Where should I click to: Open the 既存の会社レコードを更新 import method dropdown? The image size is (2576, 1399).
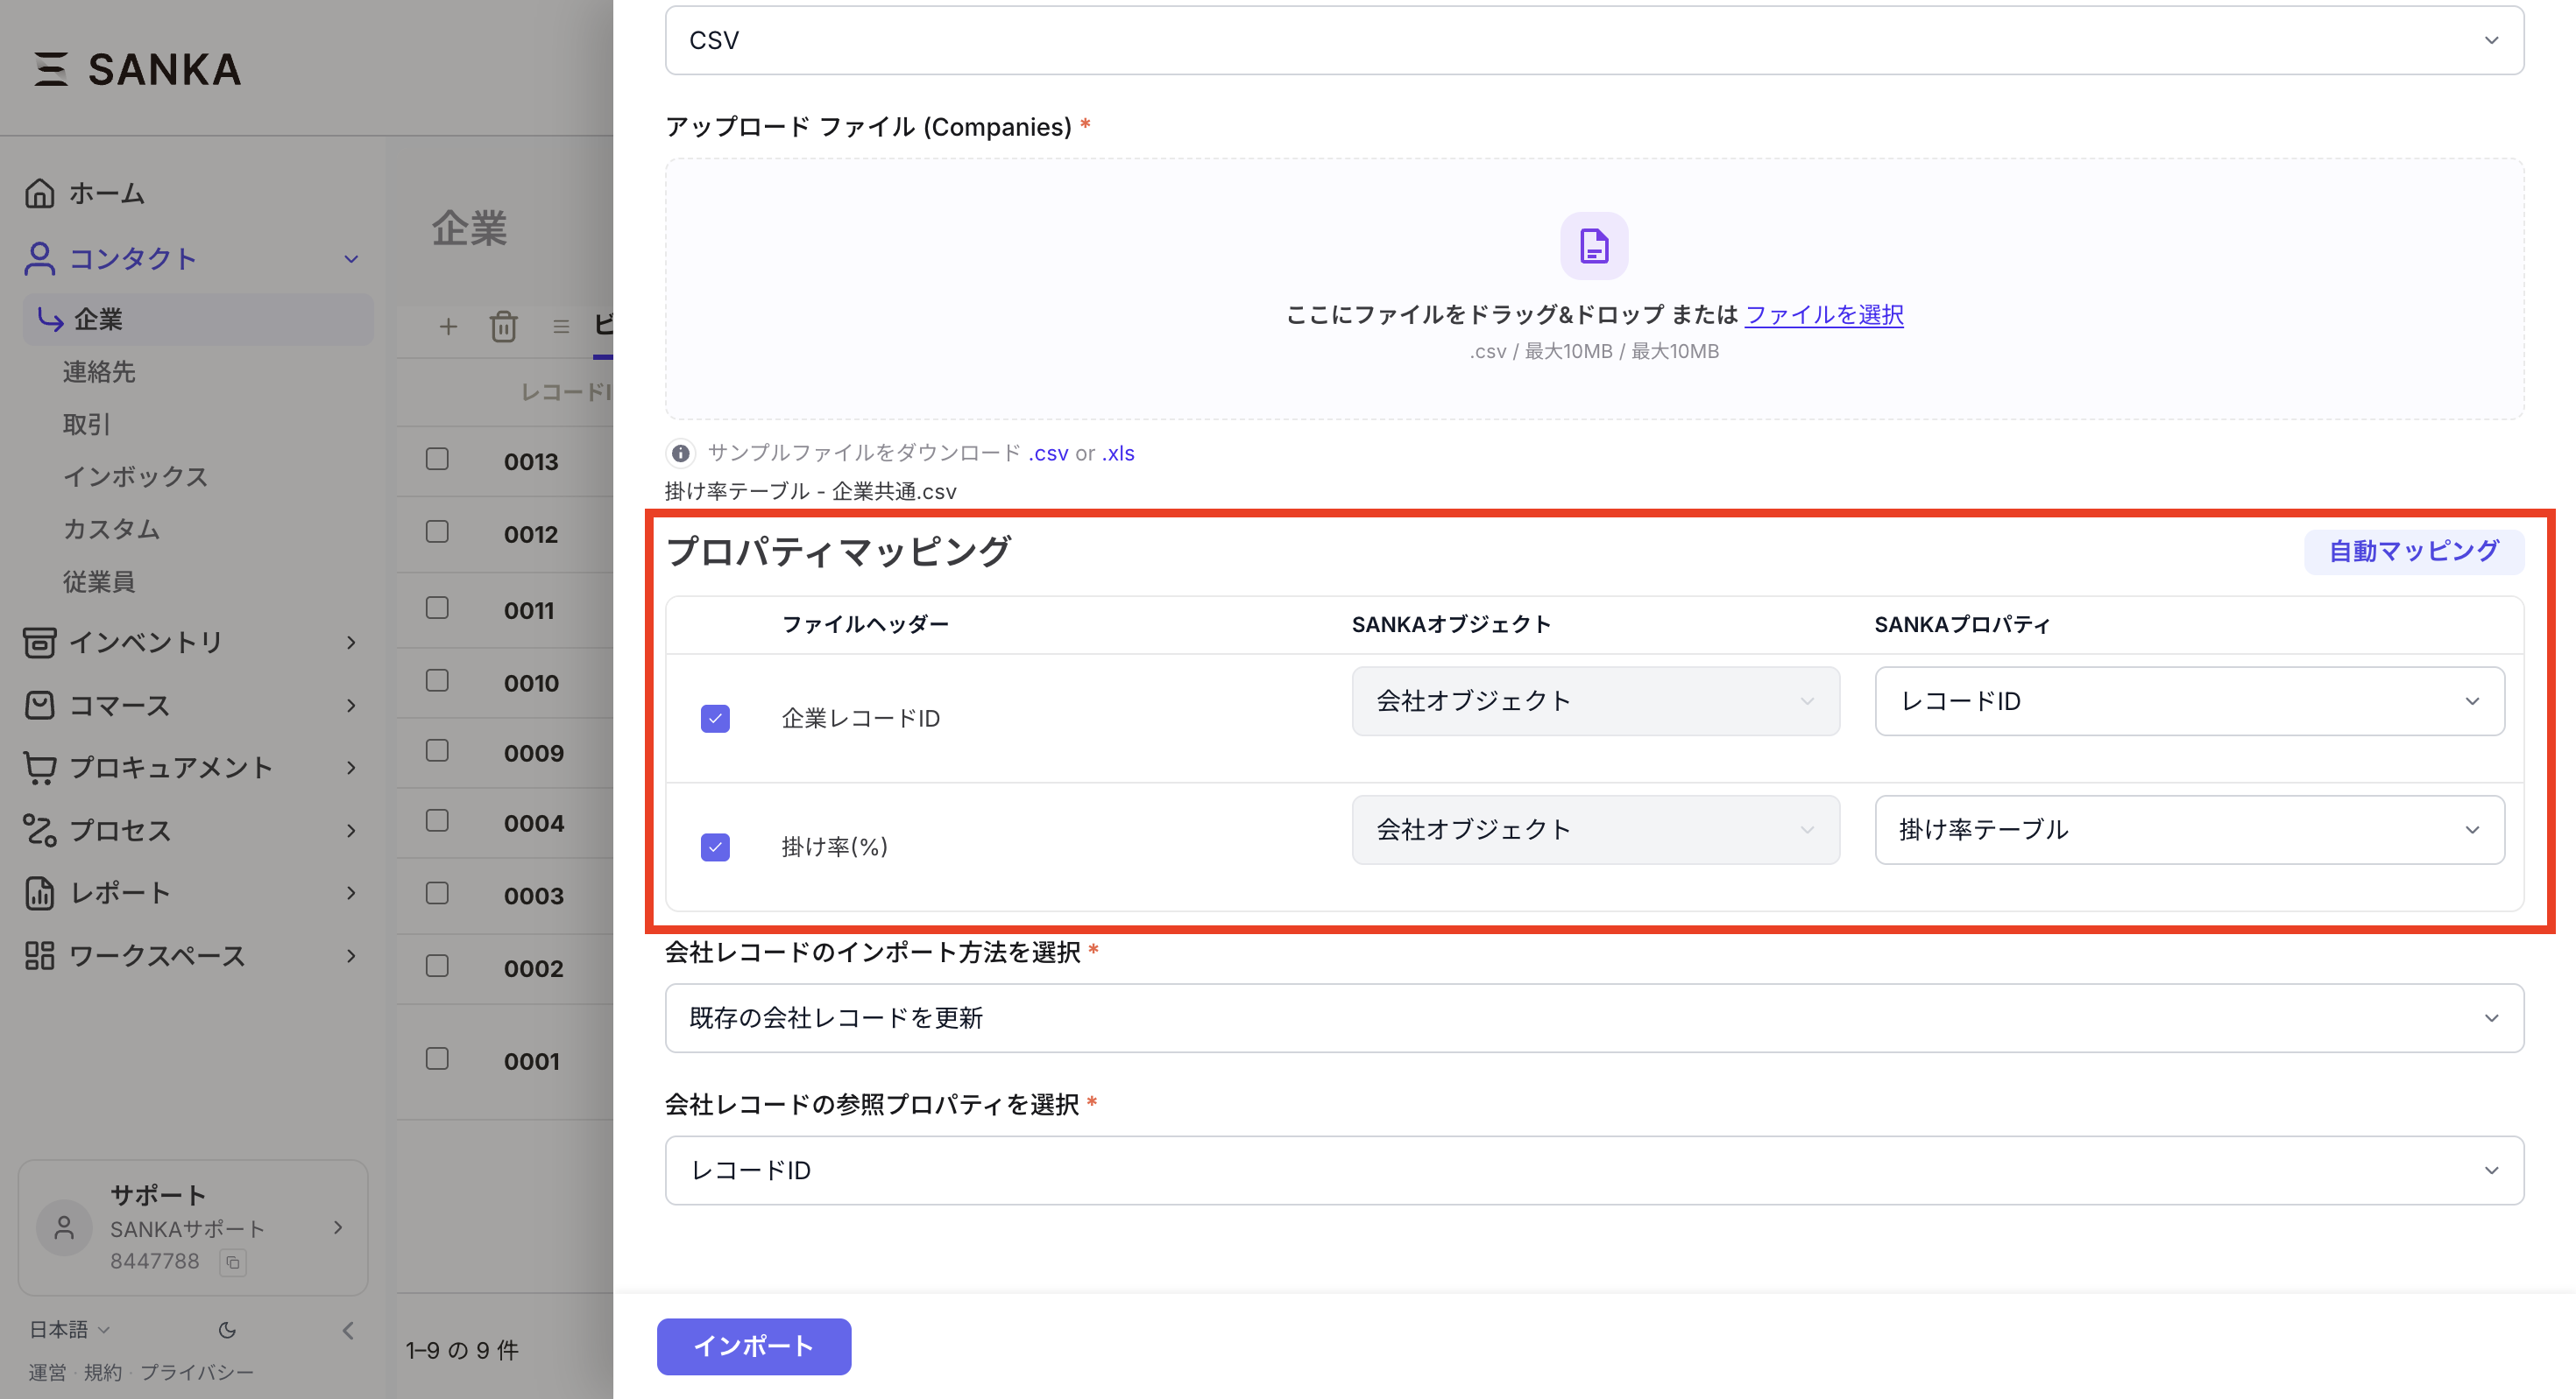1593,1018
